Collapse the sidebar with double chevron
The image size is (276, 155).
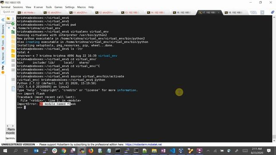(3, 20)
